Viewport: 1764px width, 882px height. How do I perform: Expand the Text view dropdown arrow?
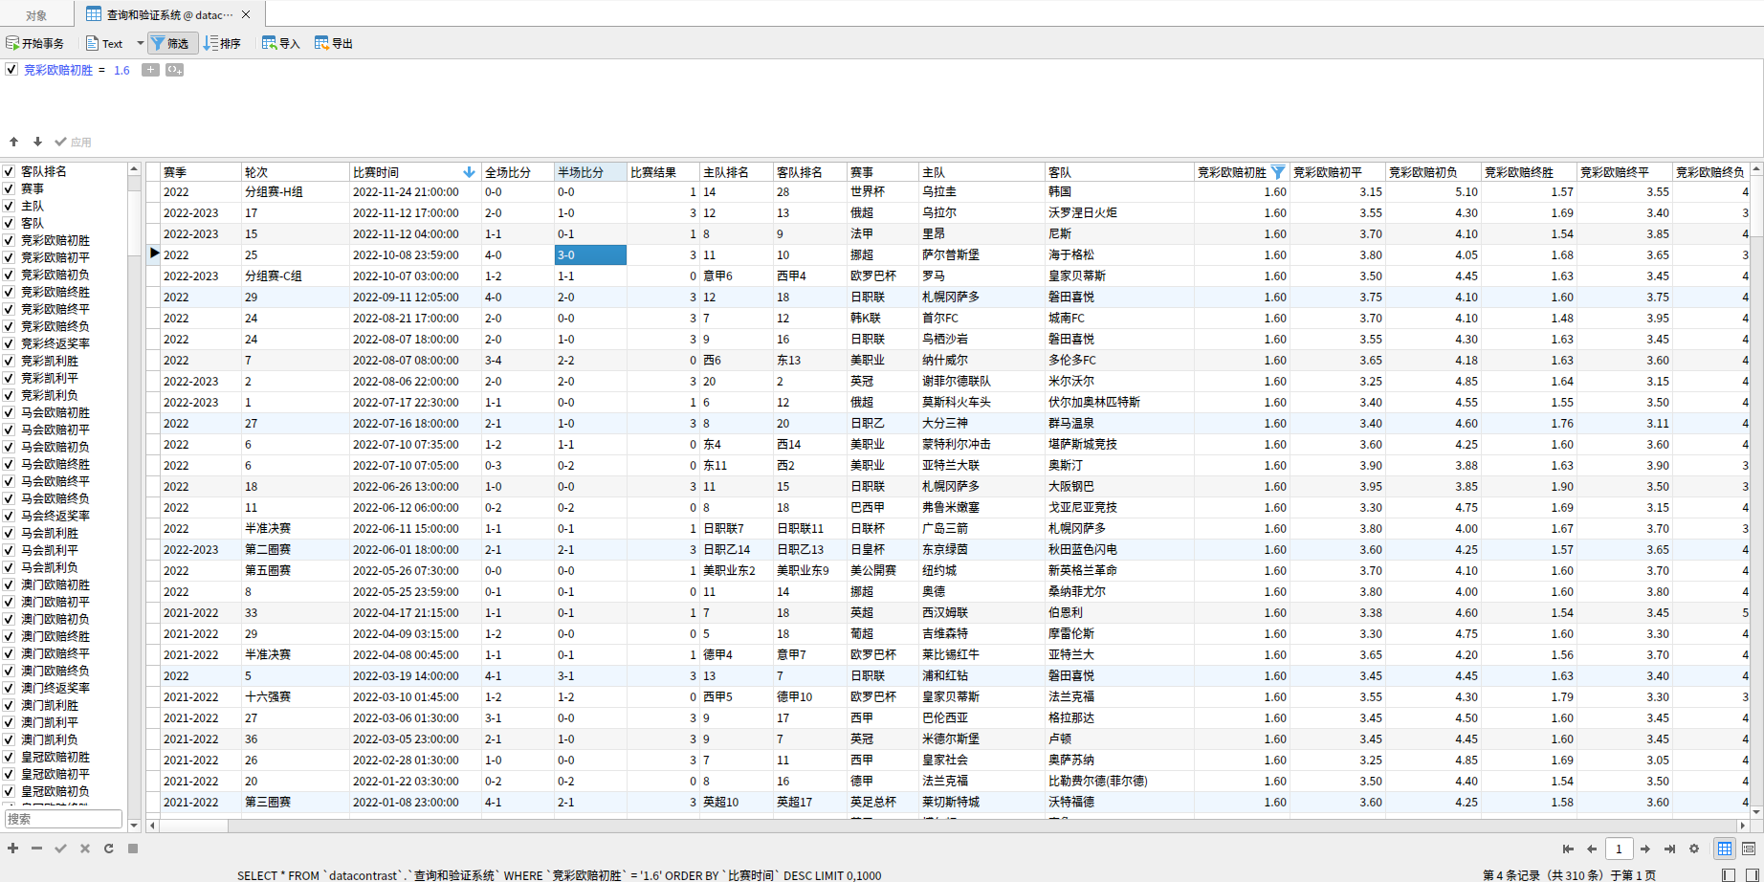[141, 43]
